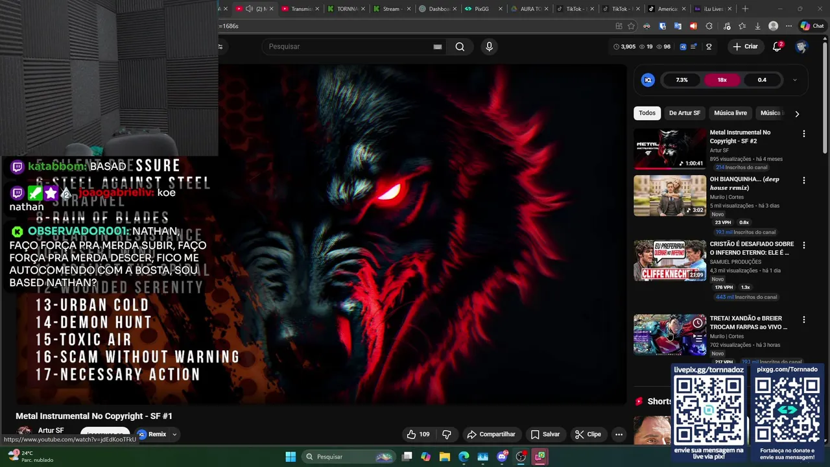Screen dimensions: 830x467
Task: Add page to favorites star icon
Action: click(x=631, y=26)
